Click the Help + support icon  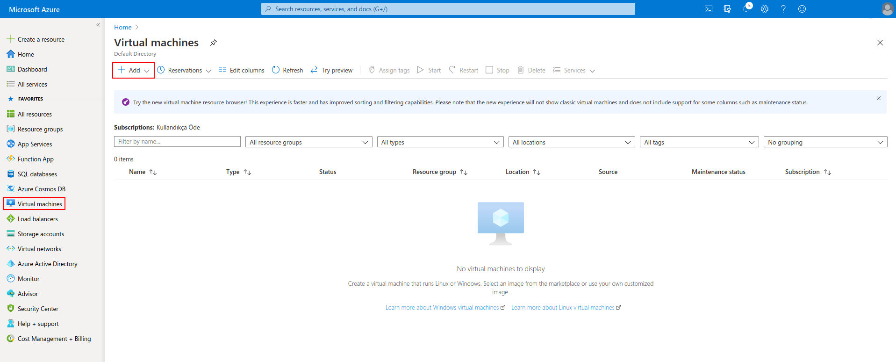(x=11, y=324)
